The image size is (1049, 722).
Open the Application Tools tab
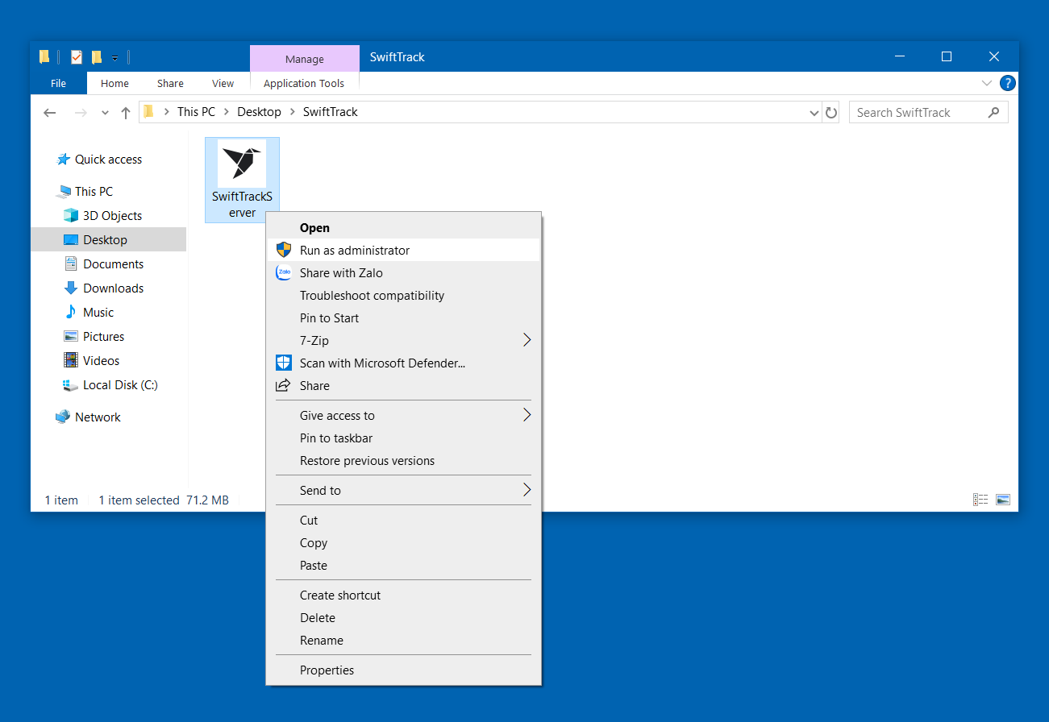click(x=304, y=83)
